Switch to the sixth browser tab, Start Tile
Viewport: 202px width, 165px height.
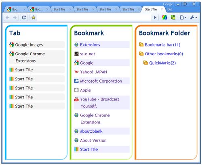tap(130, 9)
